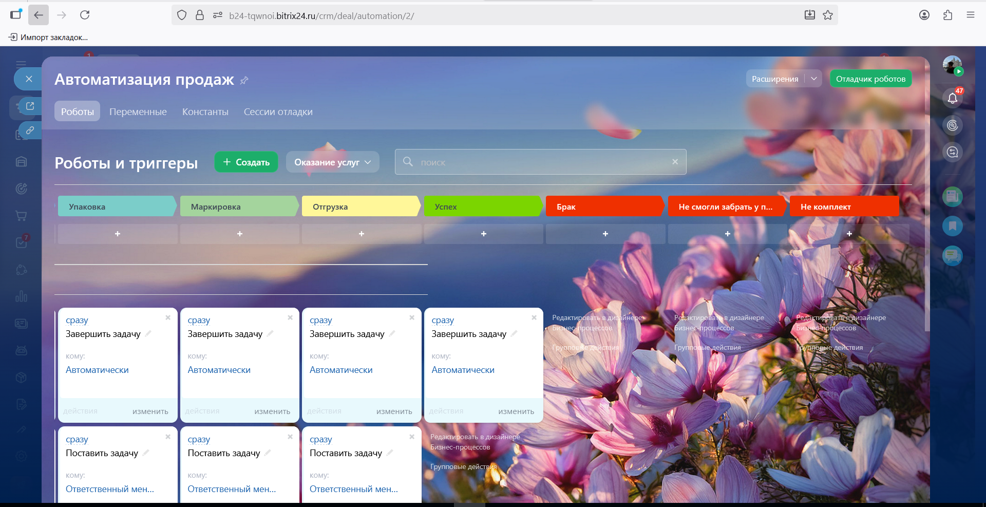Screen dimensions: 986x507
Task: Click Автоматически on Маркировка's Завершить задачу card
Action: pyautogui.click(x=219, y=370)
